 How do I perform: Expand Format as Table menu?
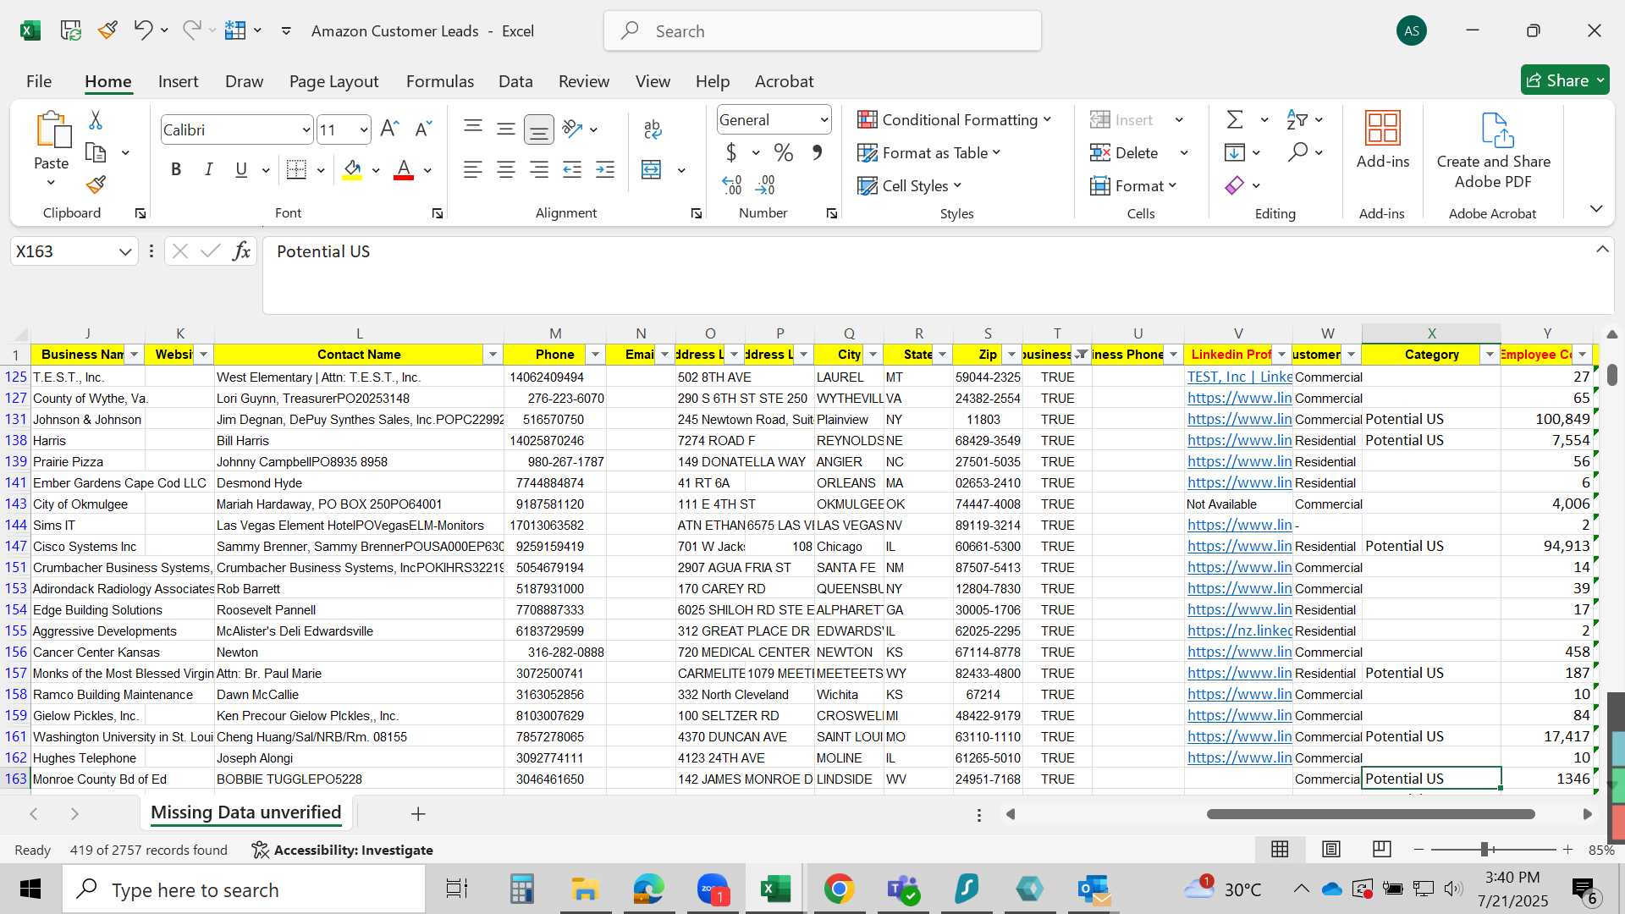point(928,152)
